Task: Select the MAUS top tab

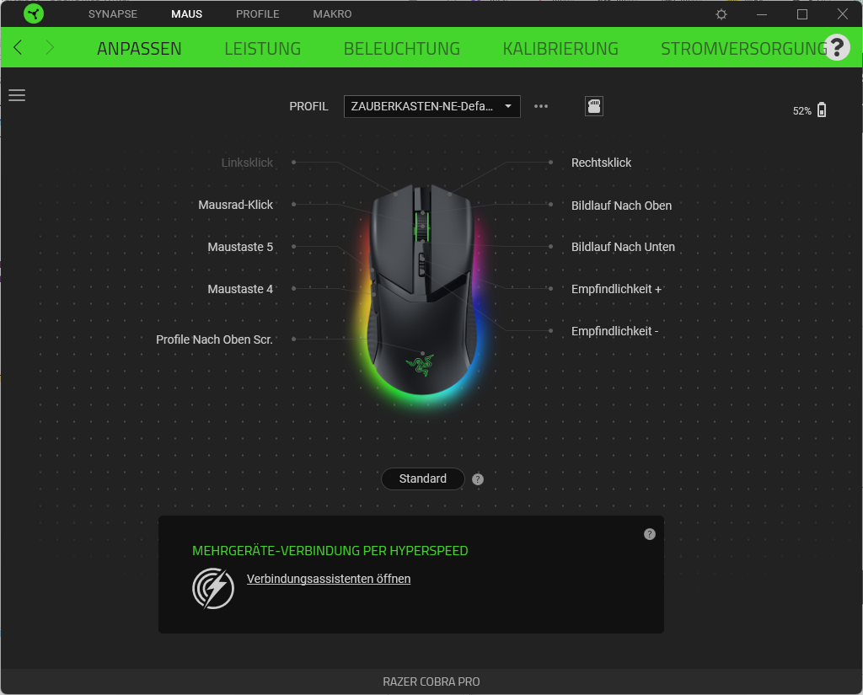Action: coord(186,13)
